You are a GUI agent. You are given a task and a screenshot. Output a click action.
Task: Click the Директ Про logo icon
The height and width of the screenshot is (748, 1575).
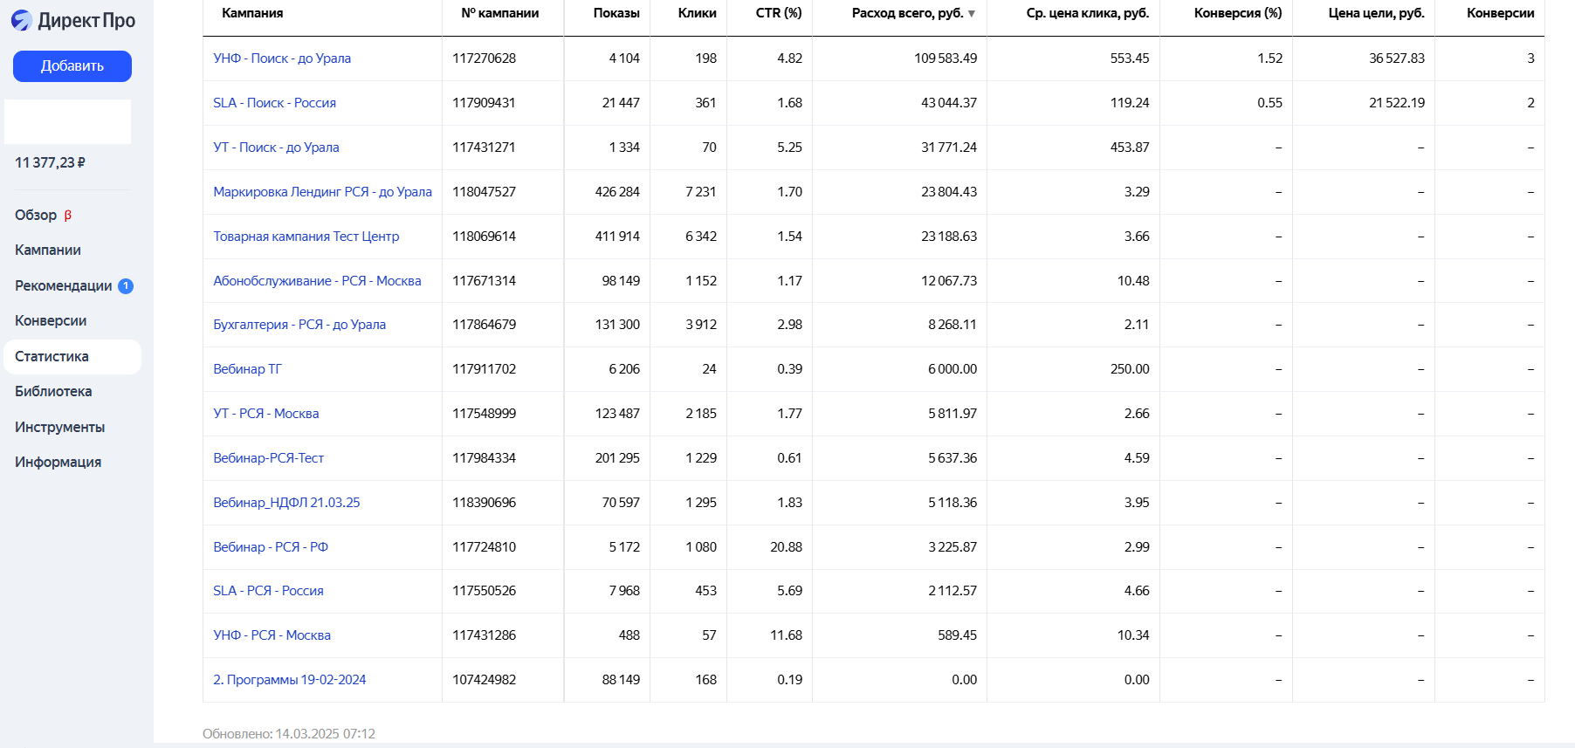click(22, 20)
